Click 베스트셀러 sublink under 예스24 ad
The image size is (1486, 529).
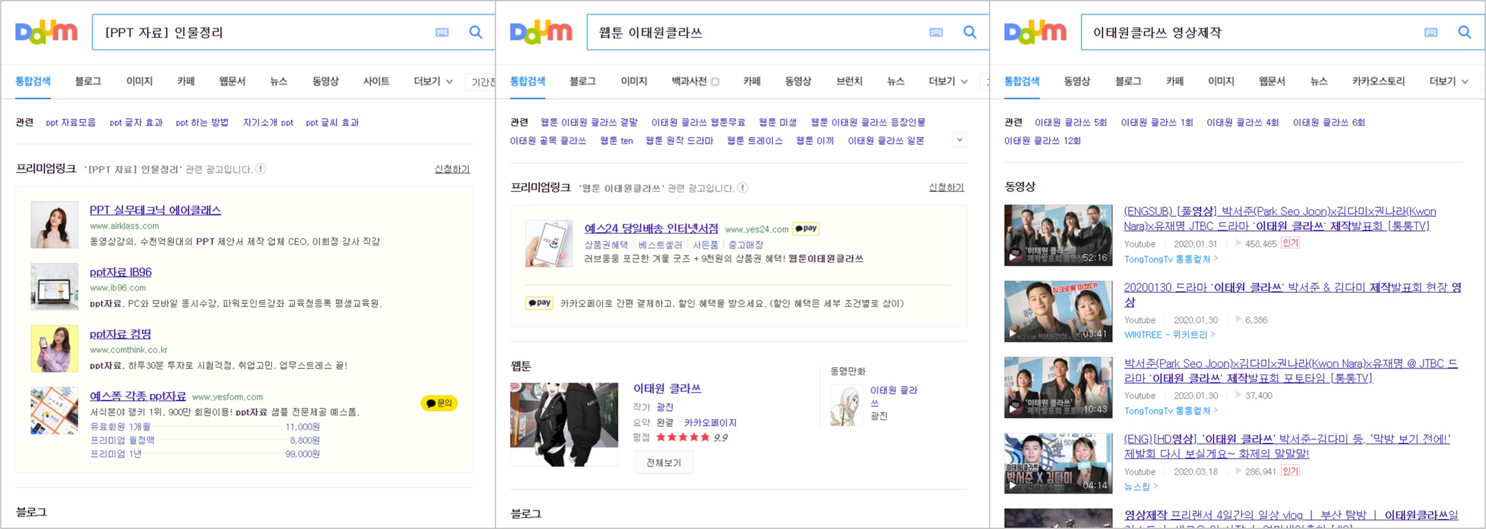pos(660,245)
